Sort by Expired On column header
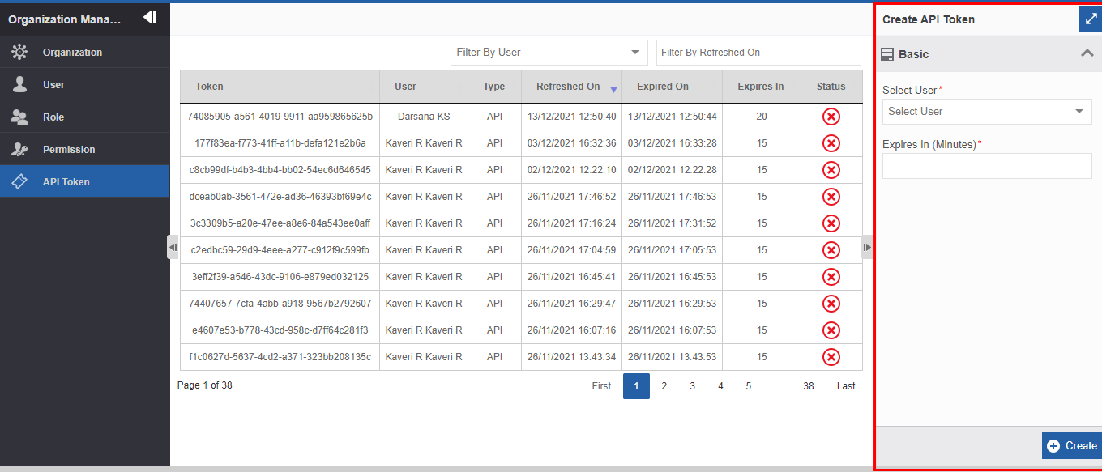Screen dimensions: 1102x472 tap(673, 87)
